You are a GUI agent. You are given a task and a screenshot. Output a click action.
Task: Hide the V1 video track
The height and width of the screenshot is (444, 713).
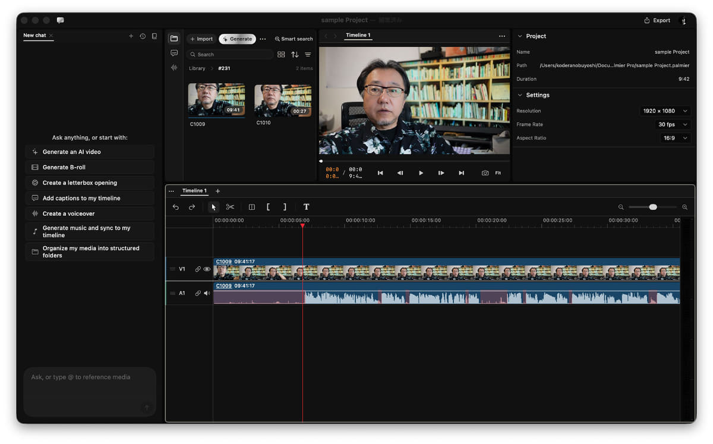(207, 269)
